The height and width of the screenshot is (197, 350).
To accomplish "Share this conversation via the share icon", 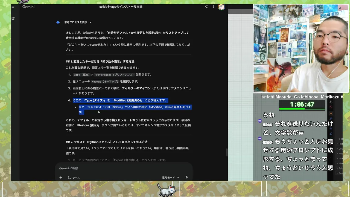I will (x=206, y=7).
